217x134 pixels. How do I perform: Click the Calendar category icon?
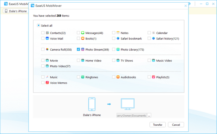click(x=153, y=33)
